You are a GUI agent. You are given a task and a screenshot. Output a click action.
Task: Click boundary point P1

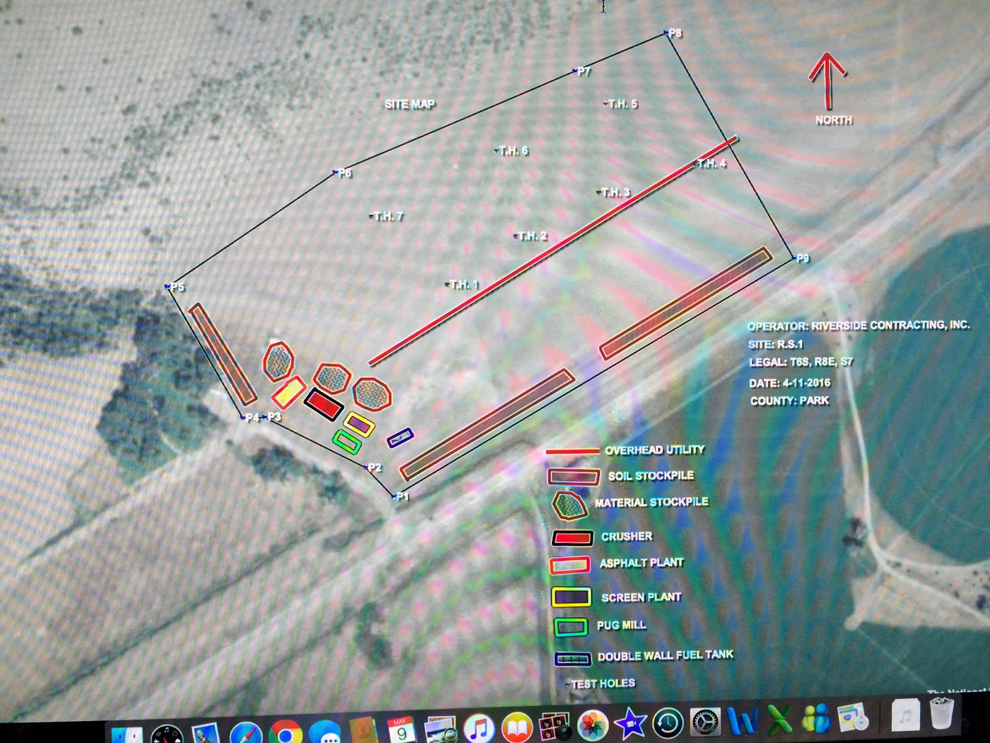(x=393, y=495)
